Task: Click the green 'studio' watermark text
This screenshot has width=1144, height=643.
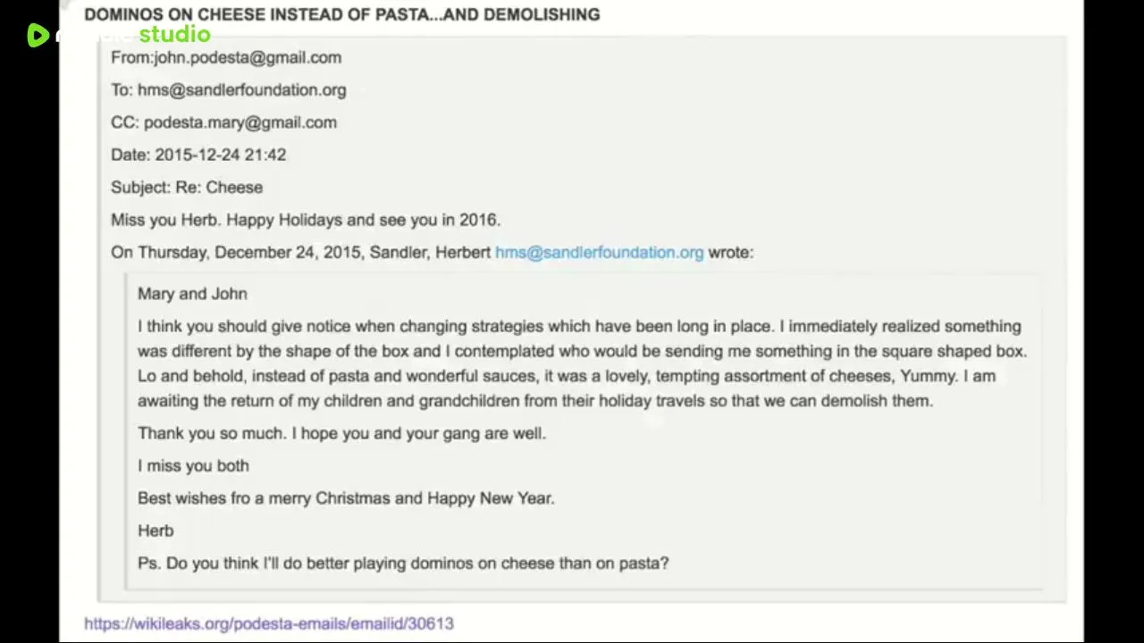Action: click(x=175, y=34)
